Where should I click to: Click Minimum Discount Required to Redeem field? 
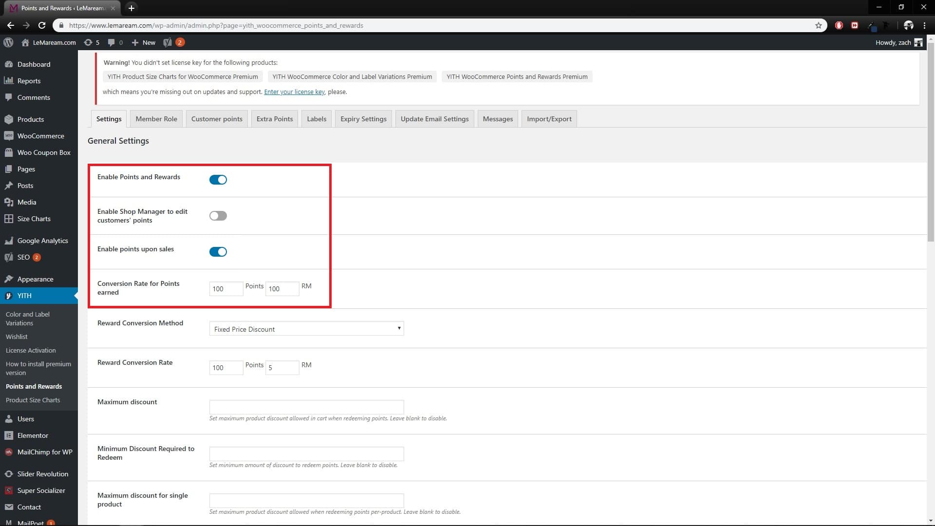point(306,454)
